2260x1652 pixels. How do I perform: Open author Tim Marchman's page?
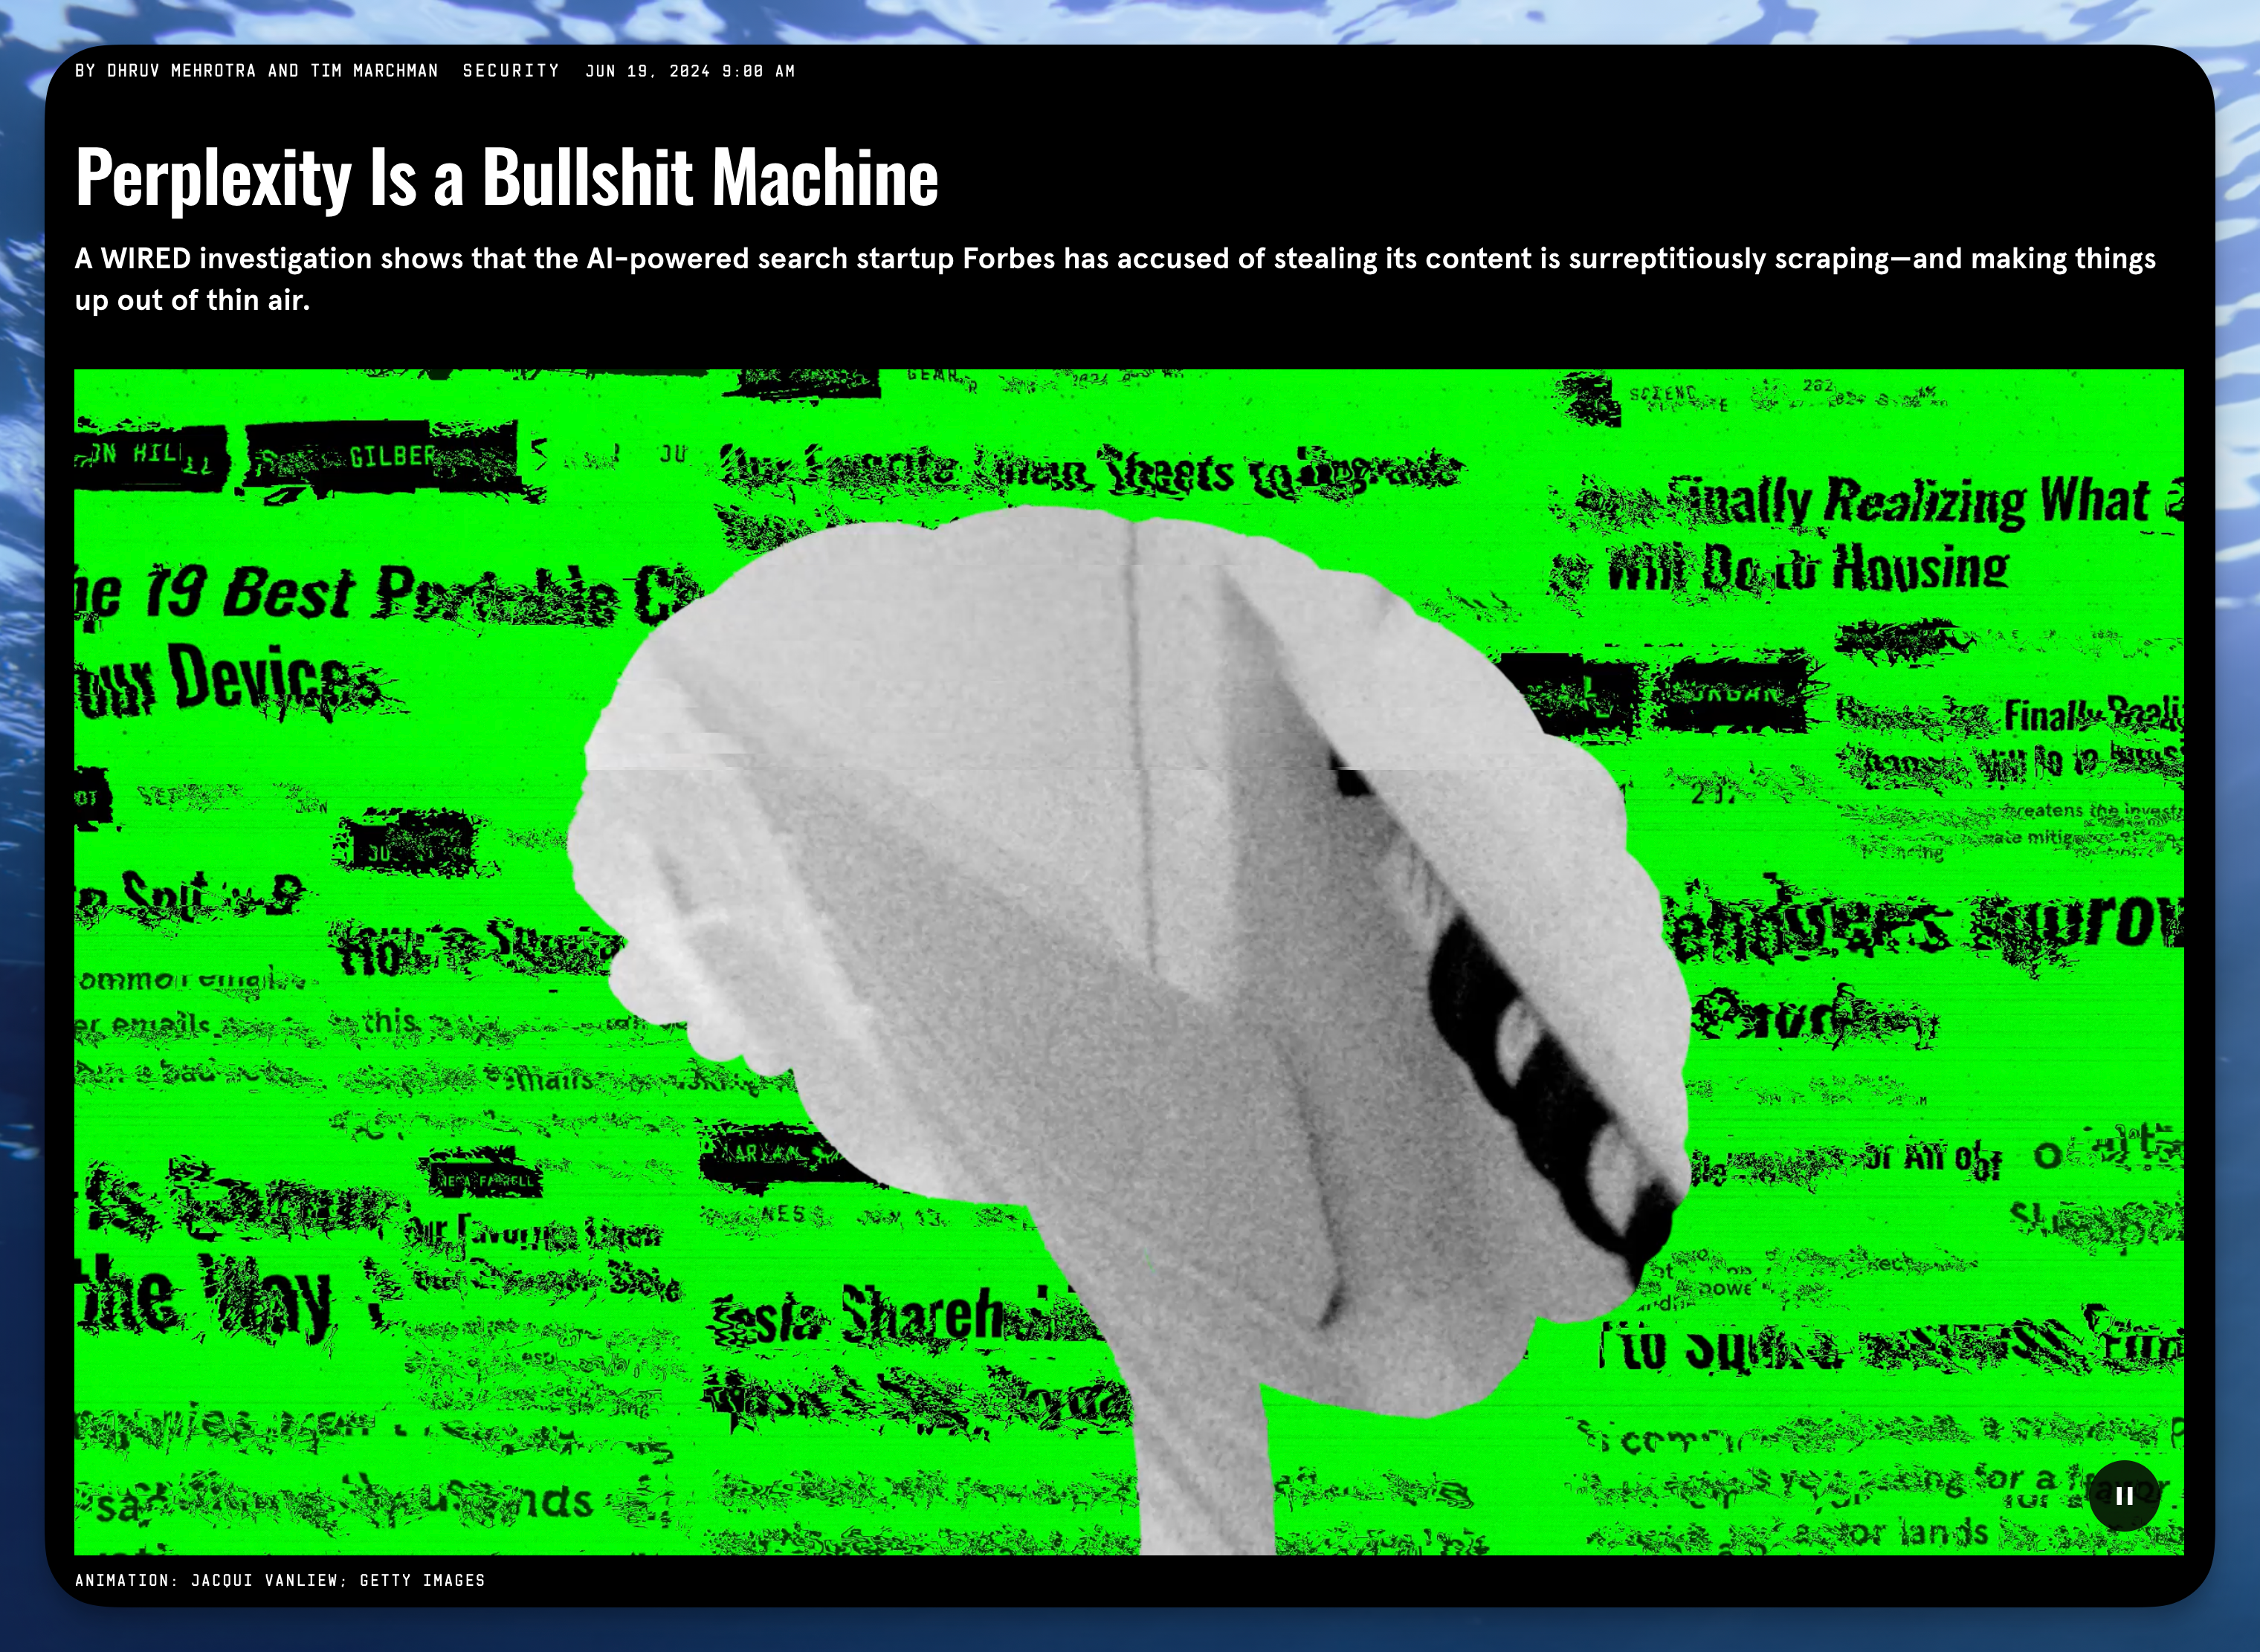coord(374,71)
